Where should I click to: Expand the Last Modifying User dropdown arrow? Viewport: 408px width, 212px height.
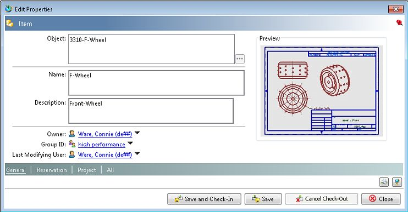pyautogui.click(x=137, y=153)
